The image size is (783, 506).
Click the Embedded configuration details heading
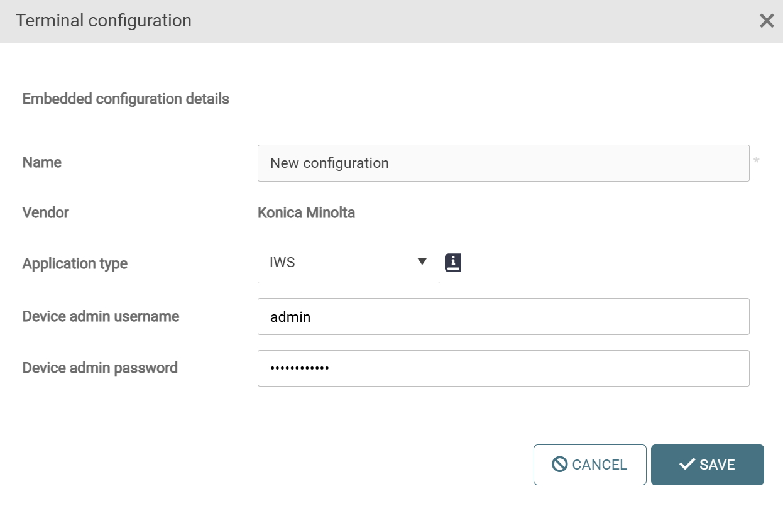click(x=126, y=99)
